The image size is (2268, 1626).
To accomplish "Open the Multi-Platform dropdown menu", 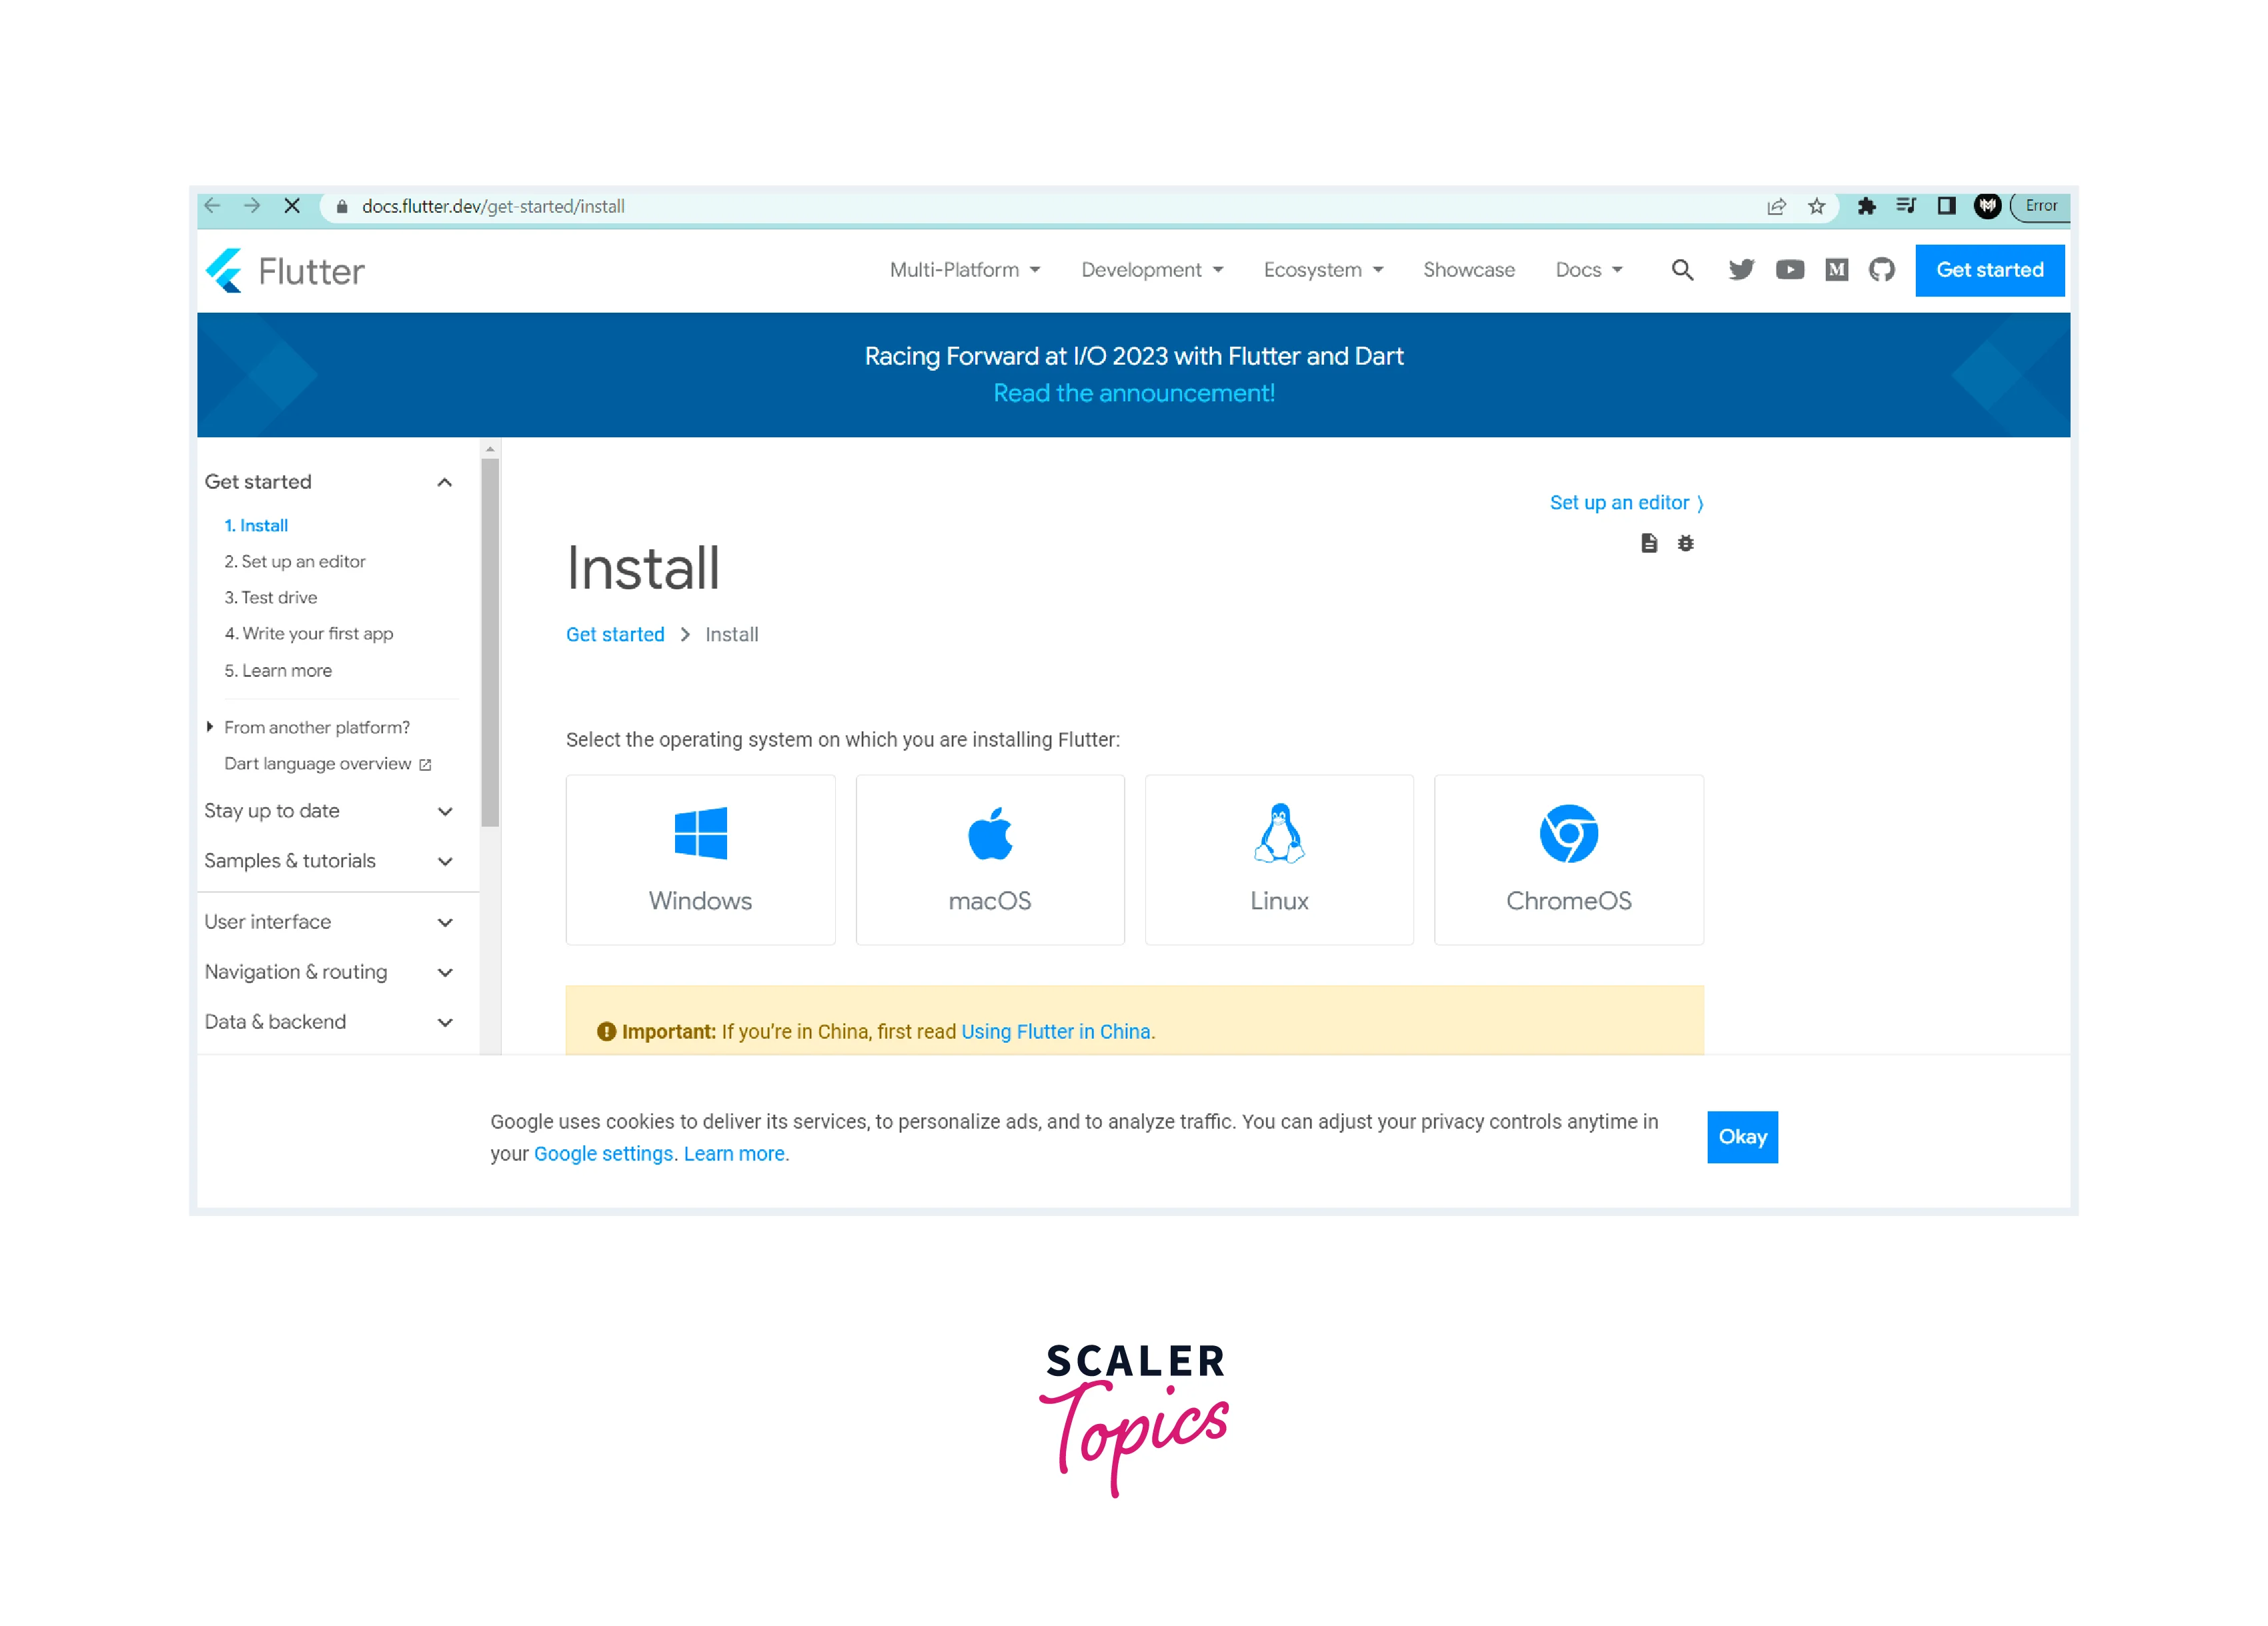I will 965,270.
